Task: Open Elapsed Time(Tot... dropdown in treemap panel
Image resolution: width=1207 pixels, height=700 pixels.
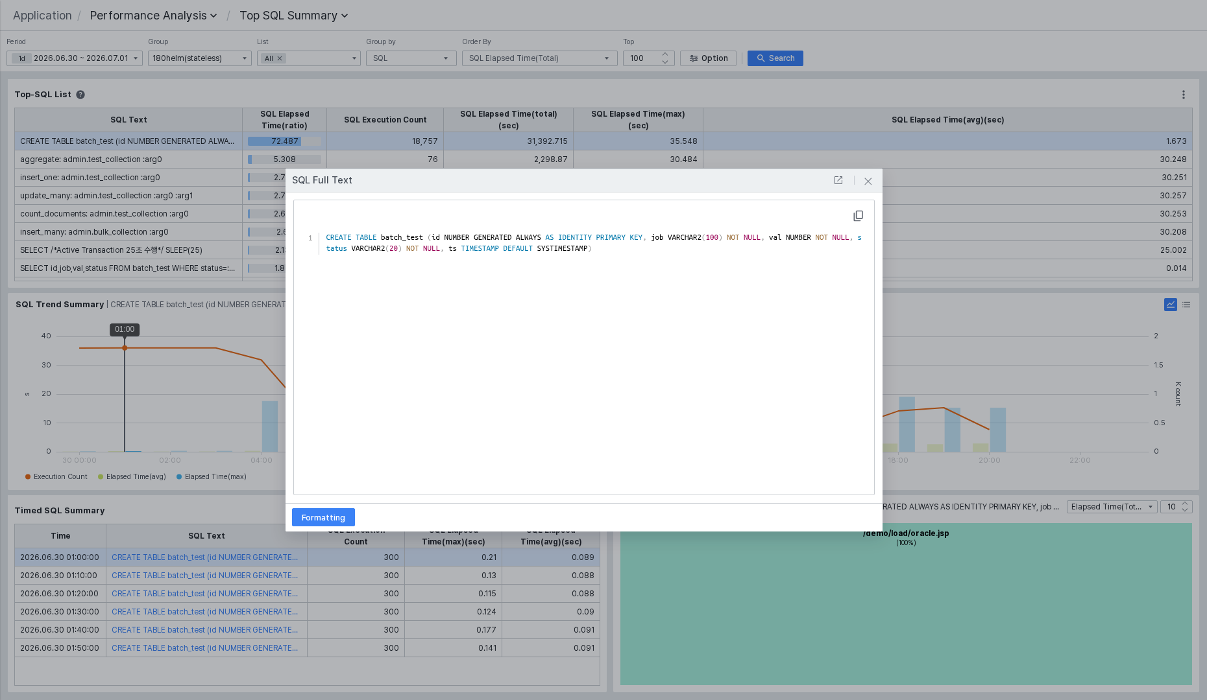Action: (x=1112, y=507)
